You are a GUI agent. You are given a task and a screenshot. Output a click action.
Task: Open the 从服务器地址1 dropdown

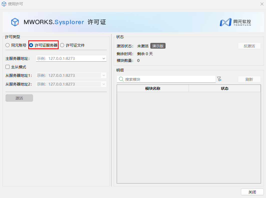tap(104, 76)
